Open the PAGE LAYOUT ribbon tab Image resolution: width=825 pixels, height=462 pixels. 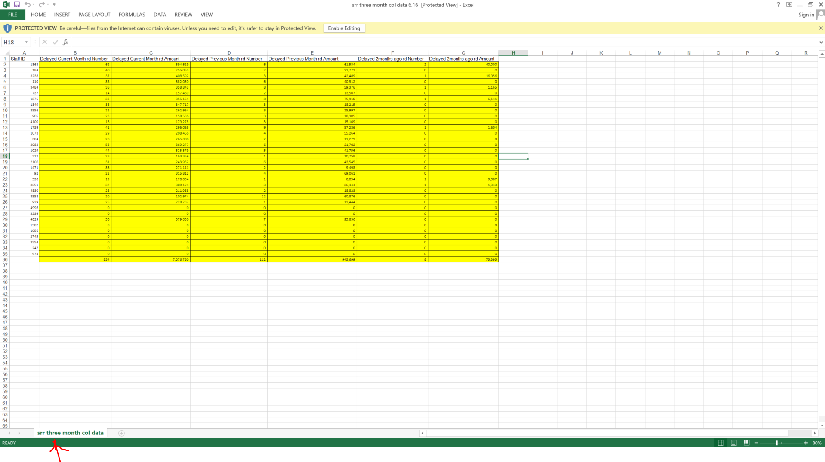pos(94,15)
